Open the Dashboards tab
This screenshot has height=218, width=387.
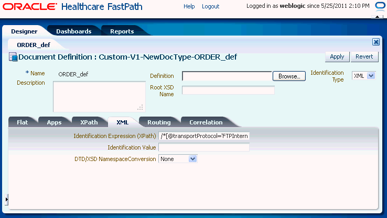[x=74, y=31]
